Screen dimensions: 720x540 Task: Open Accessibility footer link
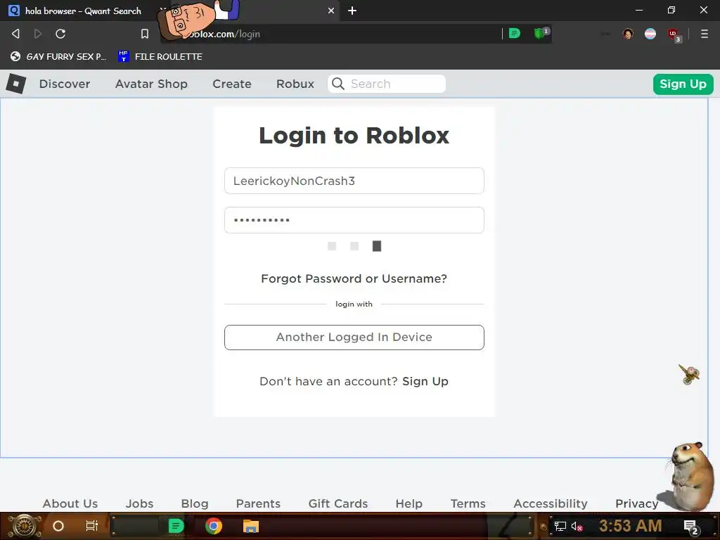click(551, 503)
